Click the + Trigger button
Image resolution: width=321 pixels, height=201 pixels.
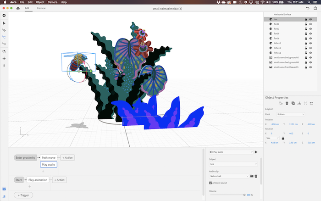point(23,195)
